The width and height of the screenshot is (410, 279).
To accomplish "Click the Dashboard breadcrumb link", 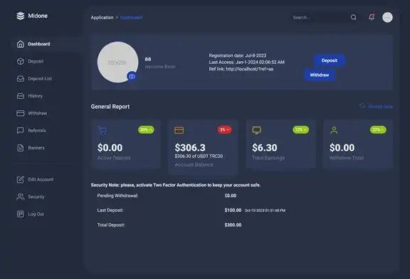I will [131, 18].
